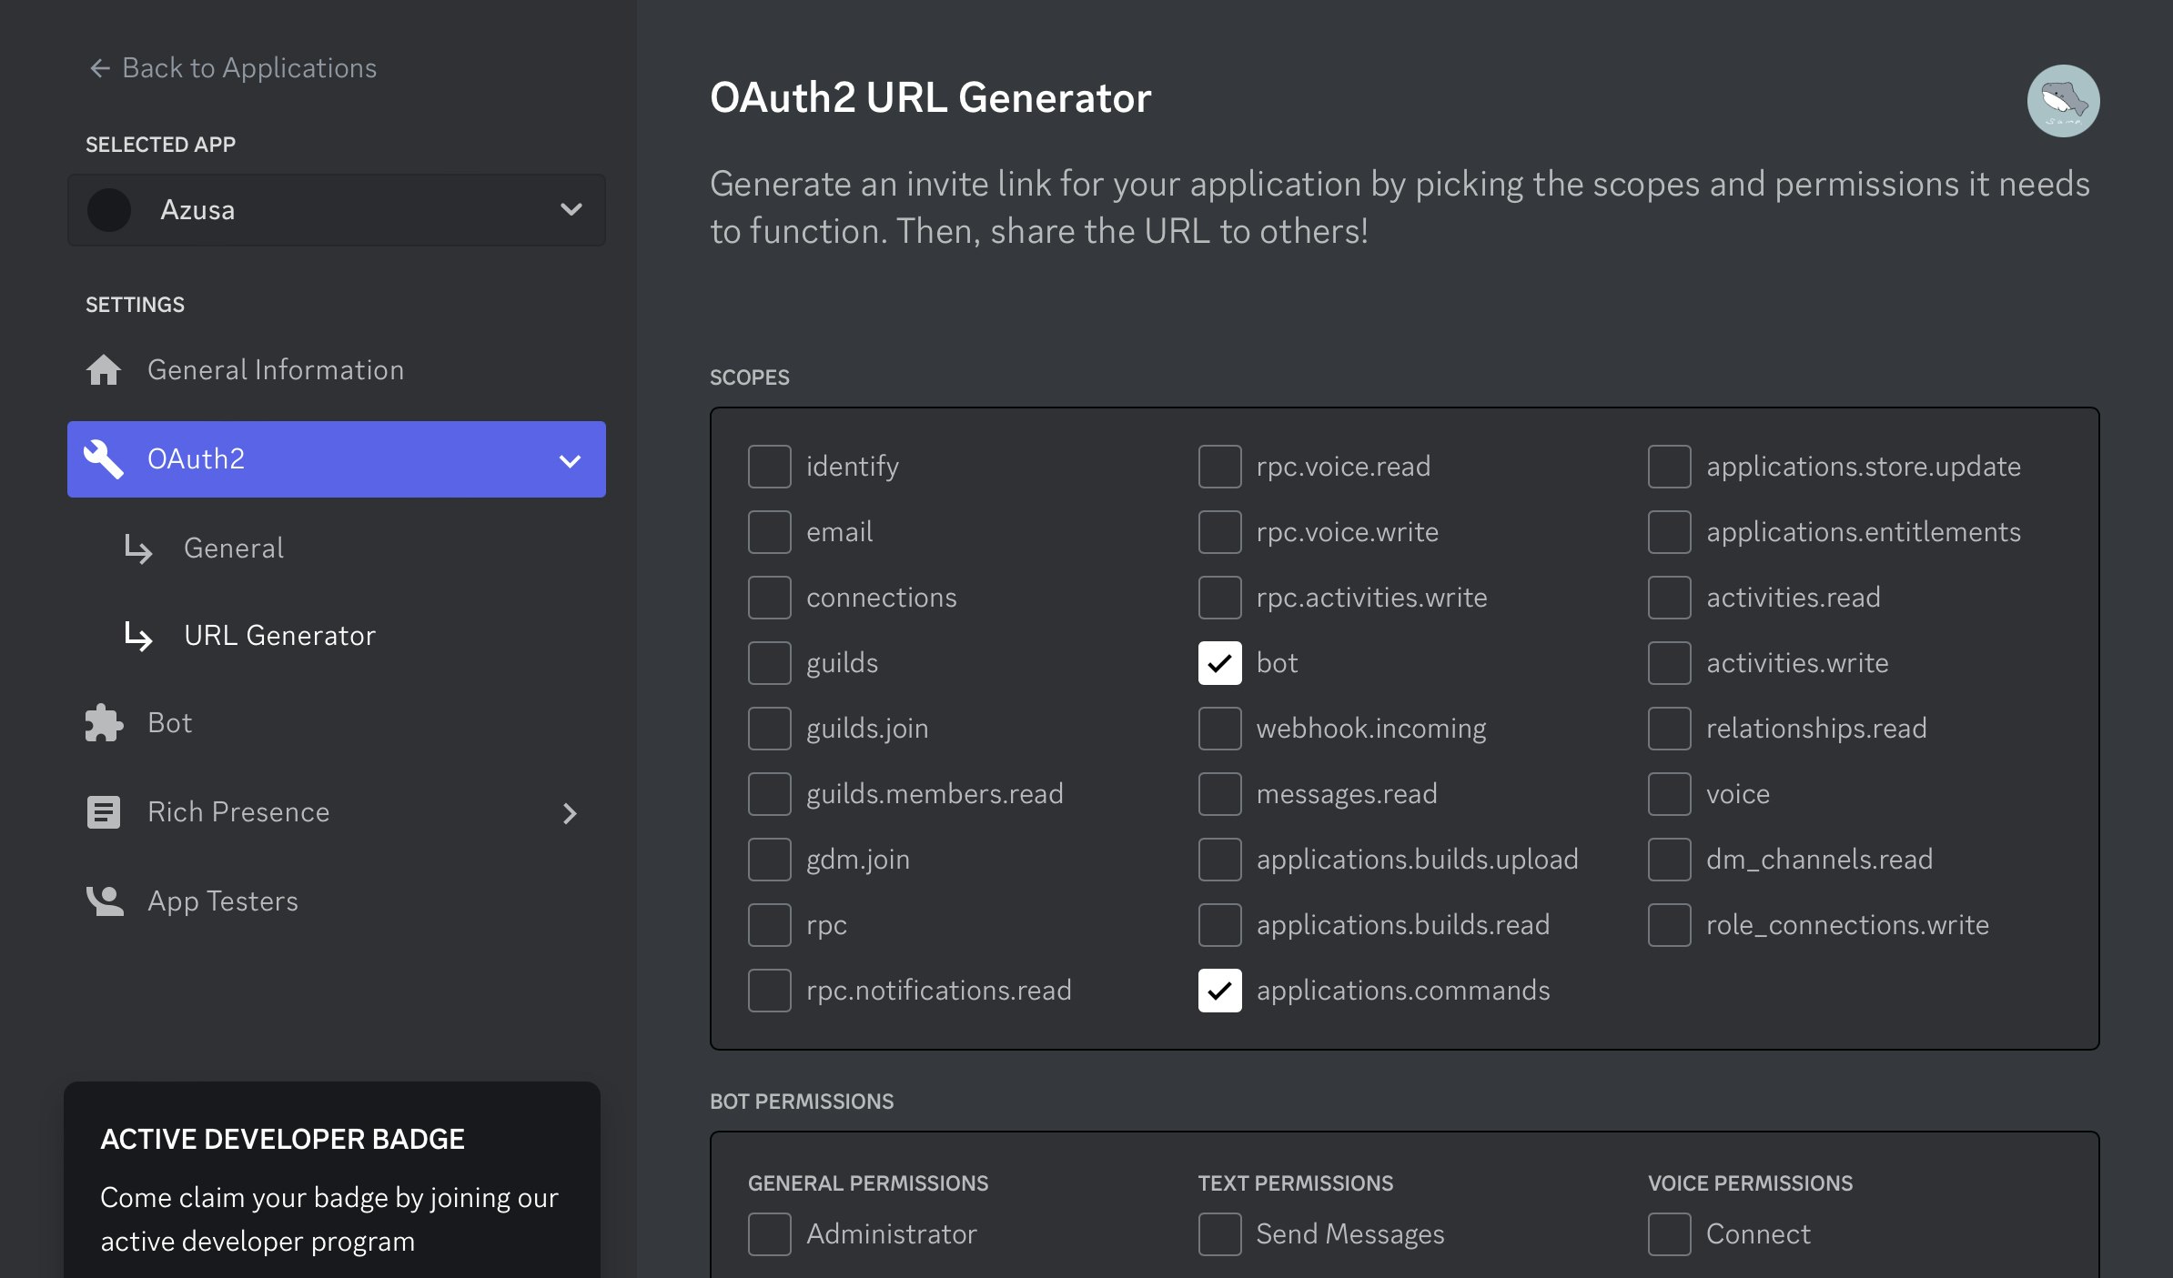Viewport: 2173px width, 1278px height.
Task: Open the General OAuth2 sub-page
Action: [x=234, y=548]
